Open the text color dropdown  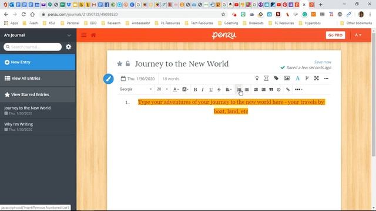(x=176, y=90)
